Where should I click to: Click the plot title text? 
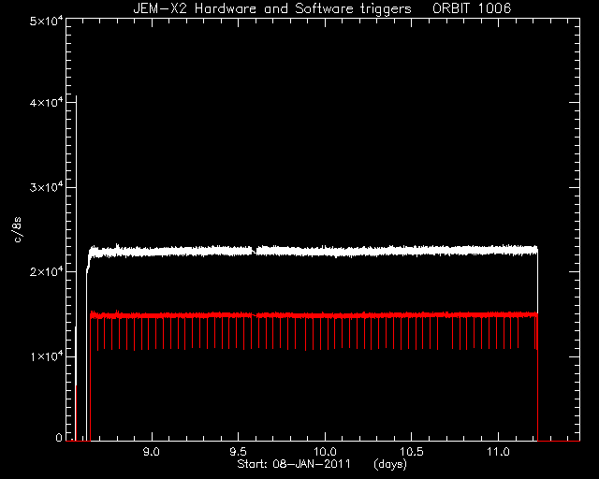point(322,8)
